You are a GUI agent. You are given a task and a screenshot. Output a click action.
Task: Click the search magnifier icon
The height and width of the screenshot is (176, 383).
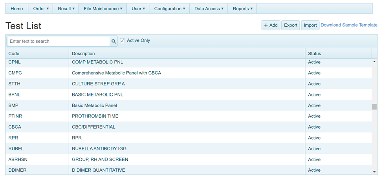pos(114,41)
